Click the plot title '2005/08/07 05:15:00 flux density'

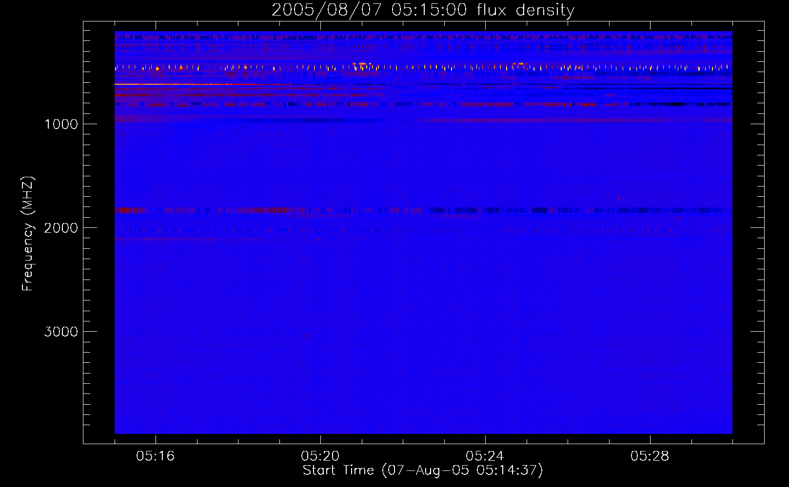tap(423, 10)
